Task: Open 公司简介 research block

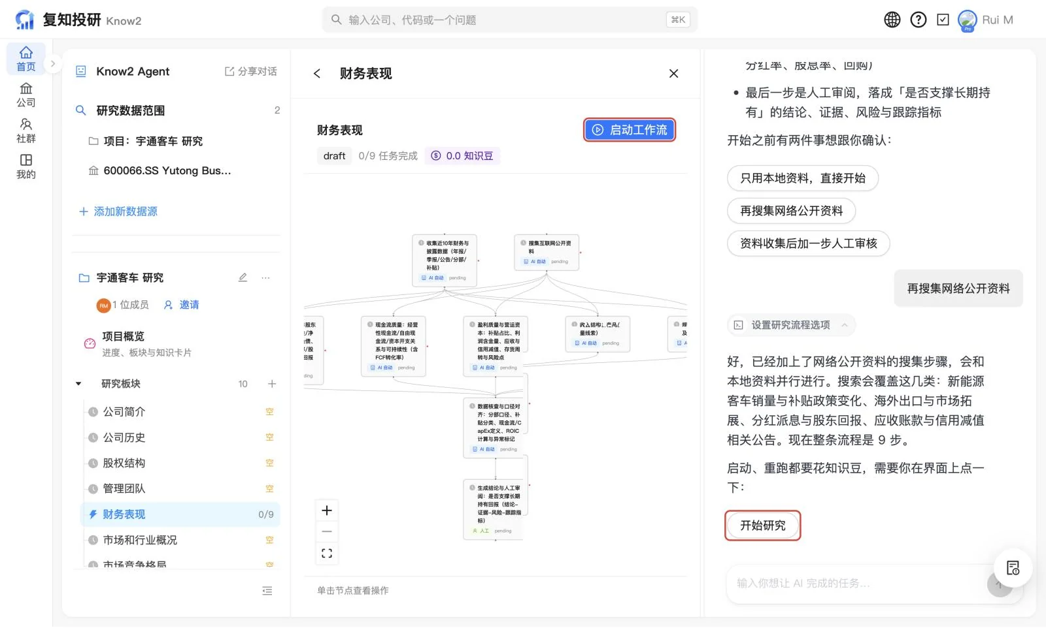Action: pos(180,412)
